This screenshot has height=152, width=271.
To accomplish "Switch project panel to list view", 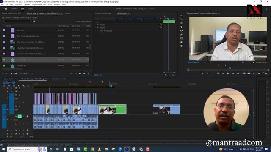I will (x=7, y=73).
